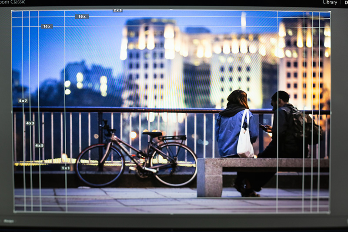Grab the bottom-left crop corner handle

click(x=14, y=212)
